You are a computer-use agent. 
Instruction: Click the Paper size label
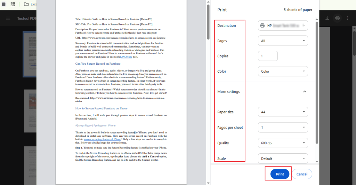click(225, 112)
